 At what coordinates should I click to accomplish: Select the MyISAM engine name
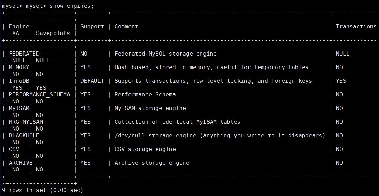coord(19,108)
